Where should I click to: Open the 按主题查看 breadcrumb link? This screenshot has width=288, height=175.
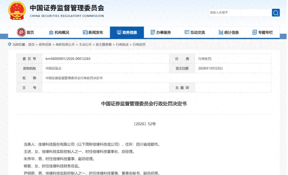[x=104, y=44]
